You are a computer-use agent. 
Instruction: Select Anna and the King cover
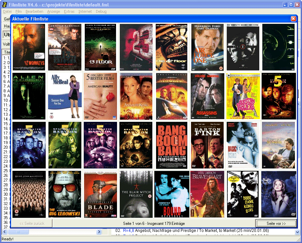point(136,96)
